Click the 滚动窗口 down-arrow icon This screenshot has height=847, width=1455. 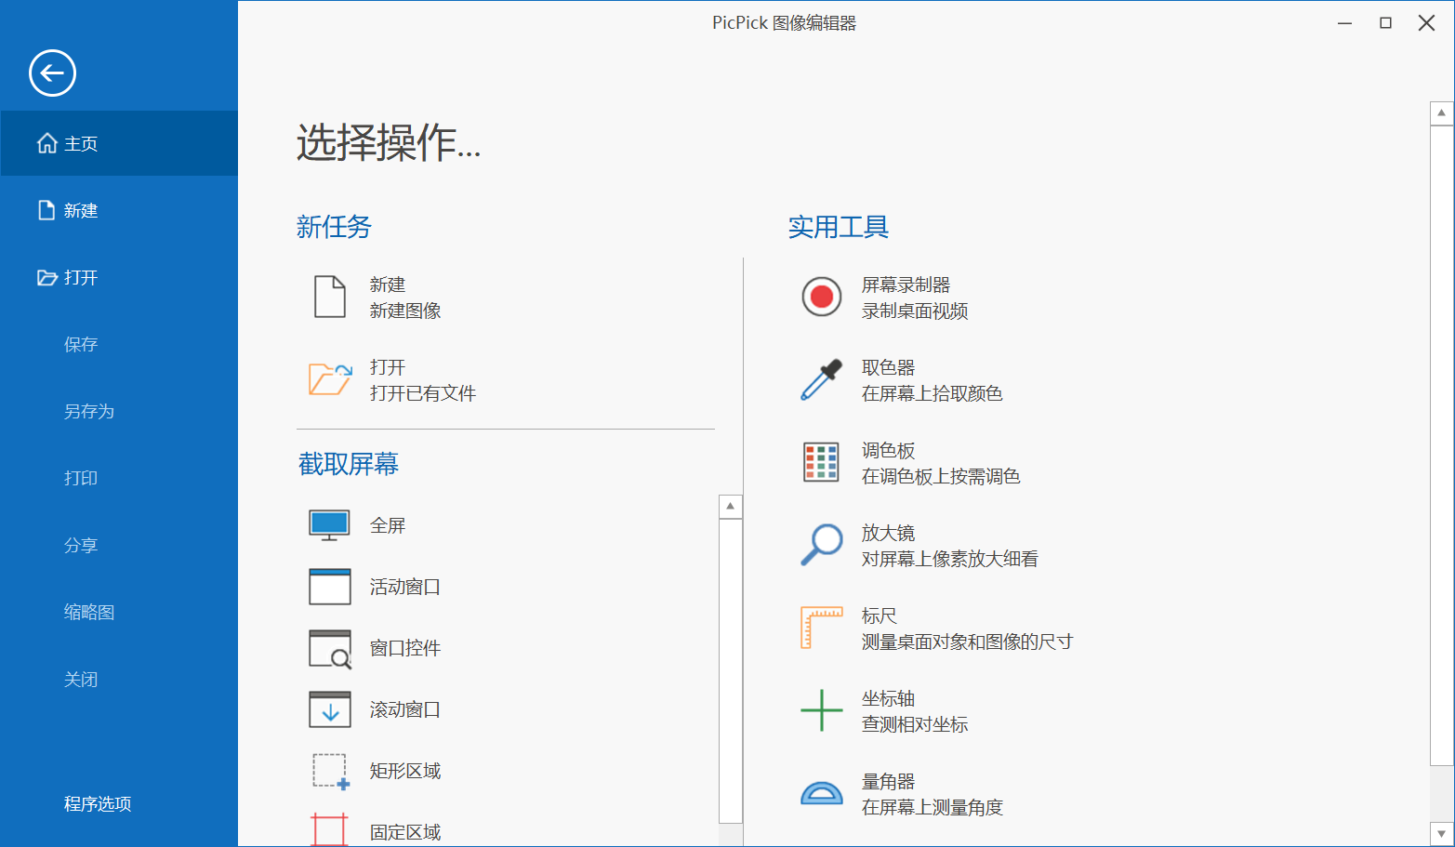pos(330,709)
